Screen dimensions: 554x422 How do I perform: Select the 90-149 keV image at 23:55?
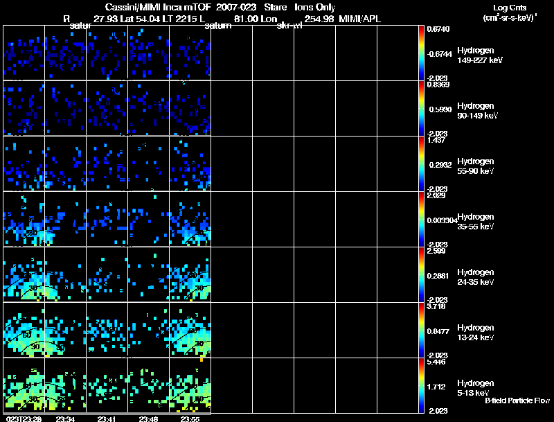[190, 109]
